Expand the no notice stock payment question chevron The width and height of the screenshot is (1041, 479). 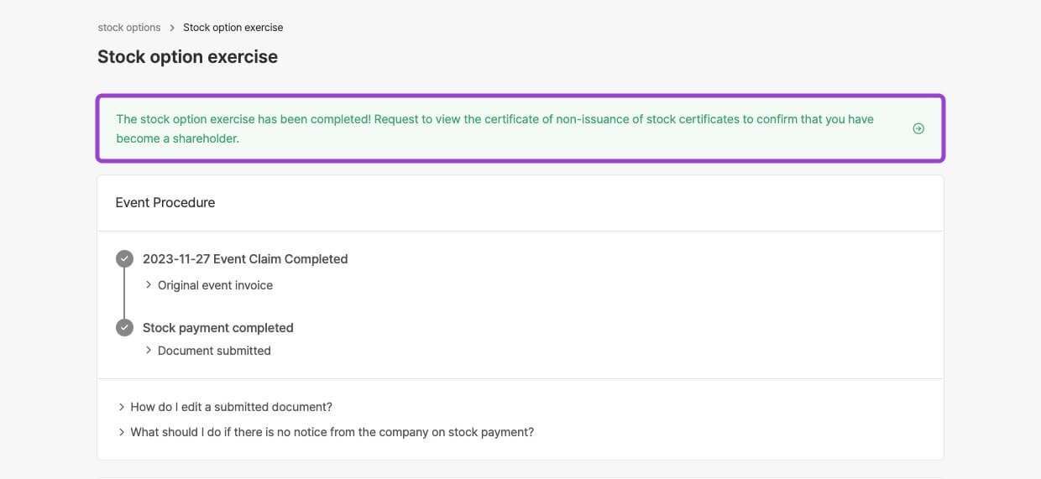(x=122, y=433)
